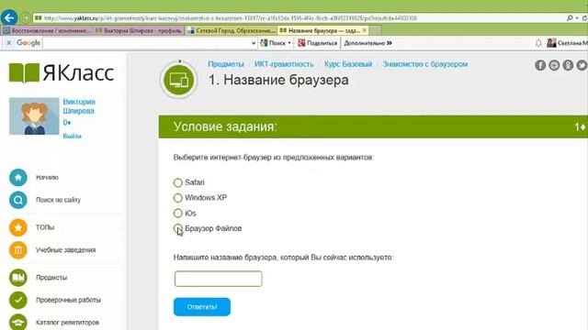This screenshot has height=330, width=588.
Task: Close the Google toolbar with X
Action: click(x=9, y=43)
